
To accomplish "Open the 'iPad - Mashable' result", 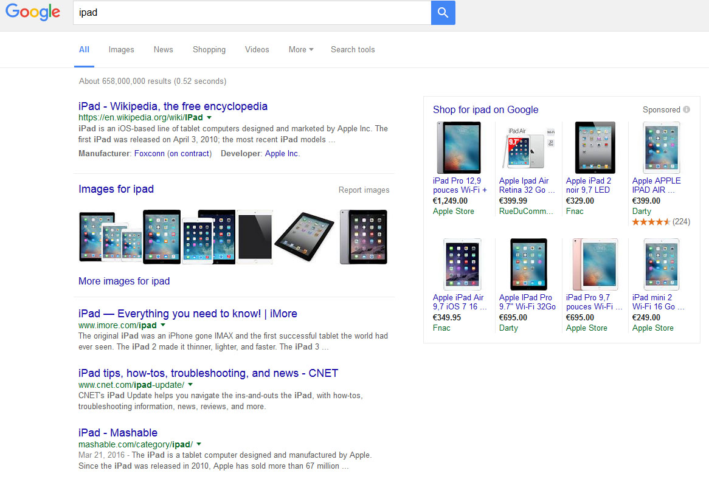I will pyautogui.click(x=117, y=433).
